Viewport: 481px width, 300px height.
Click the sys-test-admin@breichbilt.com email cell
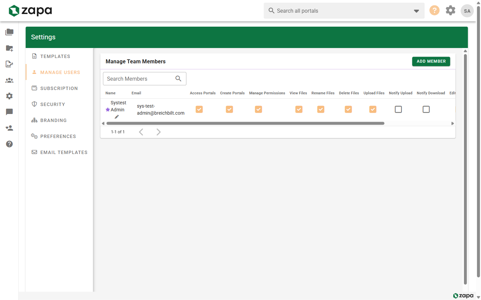tap(161, 110)
